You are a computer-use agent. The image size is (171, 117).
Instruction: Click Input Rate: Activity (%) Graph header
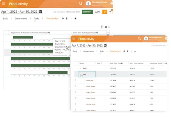click(x=85, y=33)
